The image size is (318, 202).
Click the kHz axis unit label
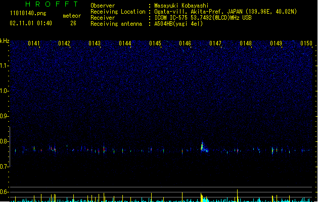(5, 41)
